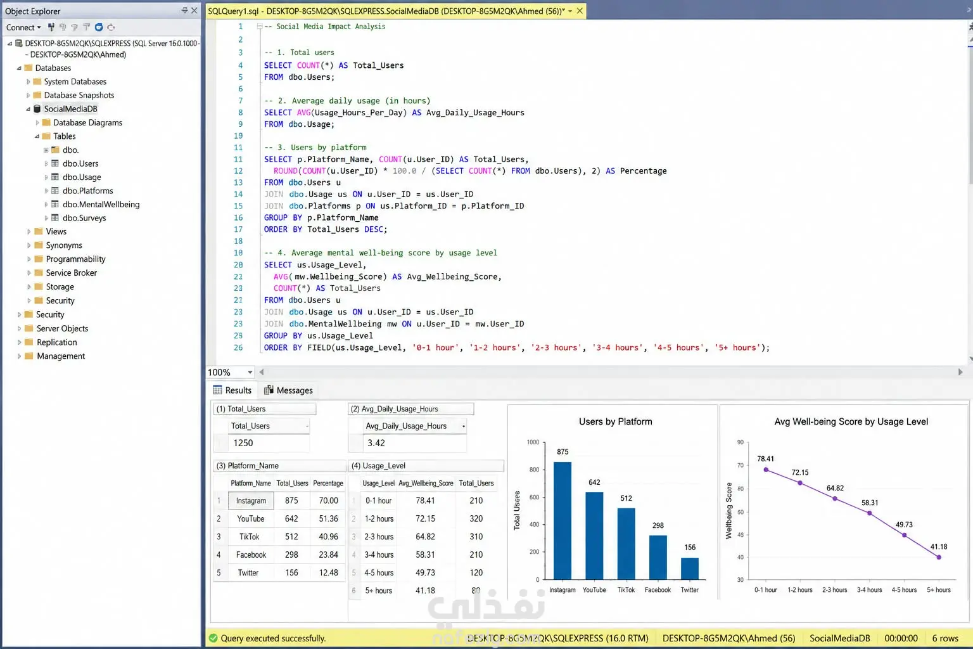The height and width of the screenshot is (649, 973).
Task: Click the blue Refresh icon in Object Explorer toolbar
Action: pyautogui.click(x=99, y=27)
